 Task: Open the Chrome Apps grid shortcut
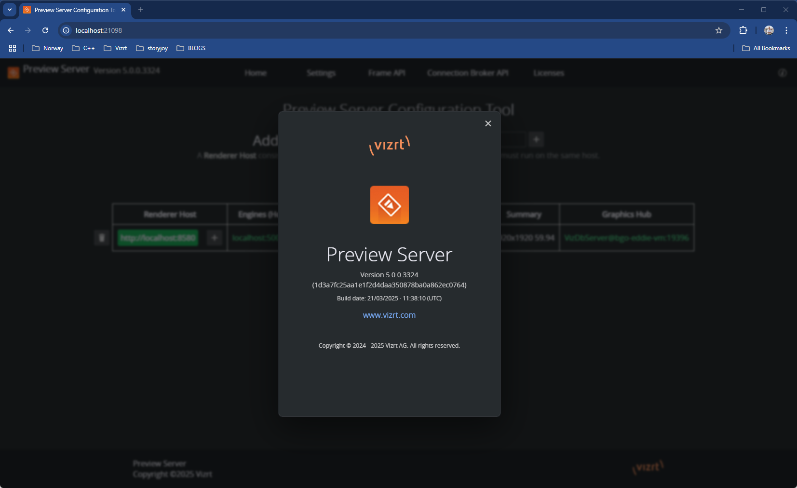pos(13,48)
